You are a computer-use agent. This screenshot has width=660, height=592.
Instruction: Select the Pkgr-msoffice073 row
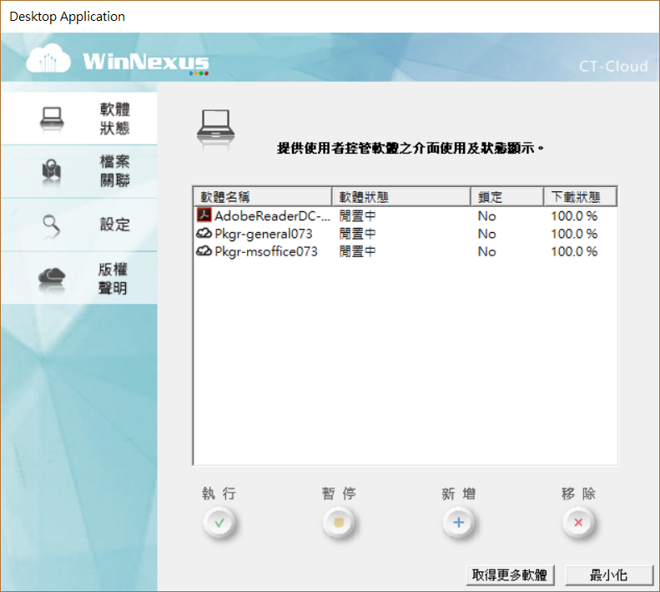[406, 251]
